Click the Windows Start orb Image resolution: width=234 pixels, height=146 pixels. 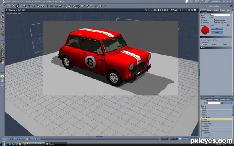click(4, 144)
